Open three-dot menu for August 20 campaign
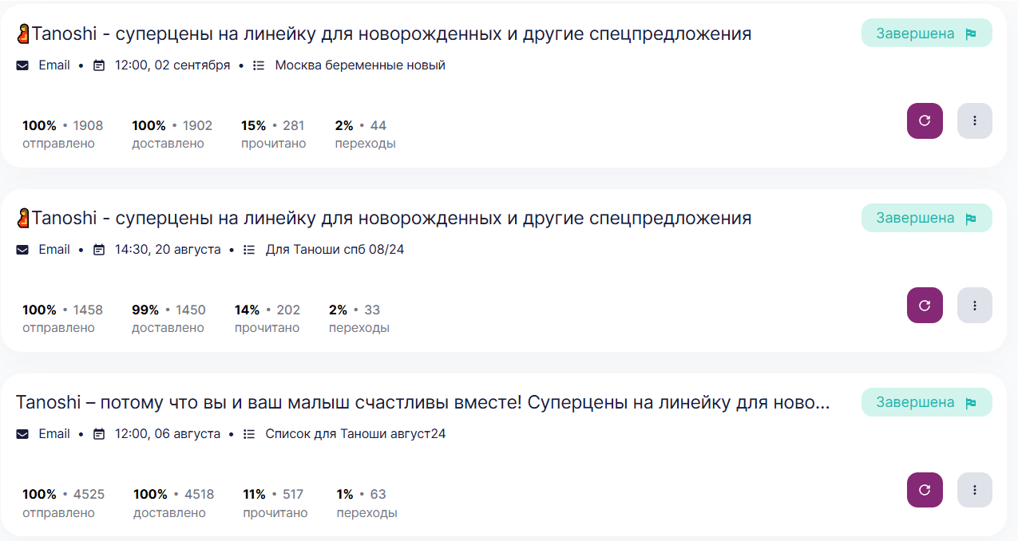Image resolution: width=1018 pixels, height=541 pixels. point(974,306)
